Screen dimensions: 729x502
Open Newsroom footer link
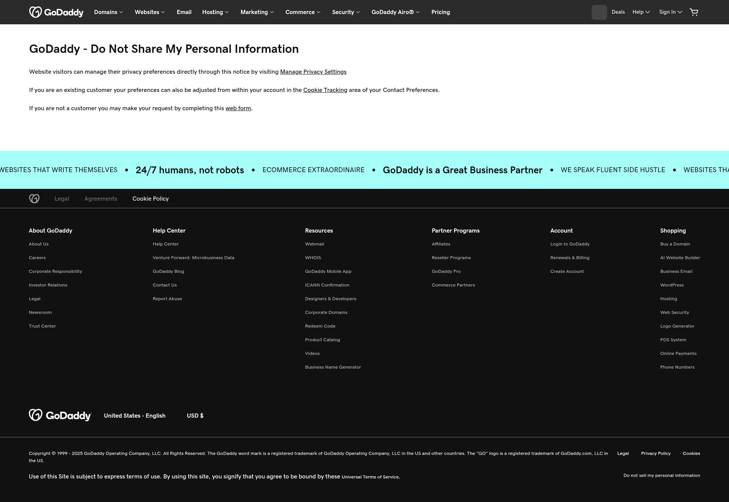pyautogui.click(x=40, y=312)
